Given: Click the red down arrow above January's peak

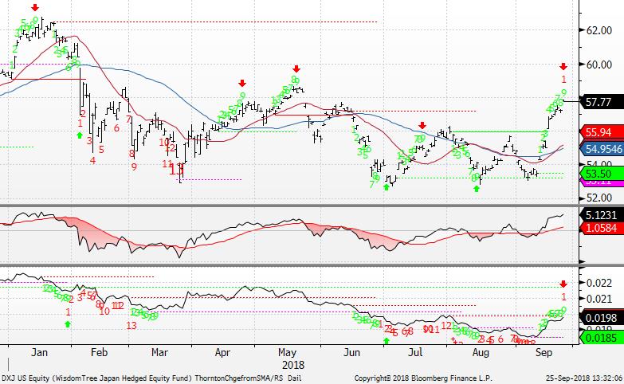Looking at the screenshot, I should pos(34,7).
